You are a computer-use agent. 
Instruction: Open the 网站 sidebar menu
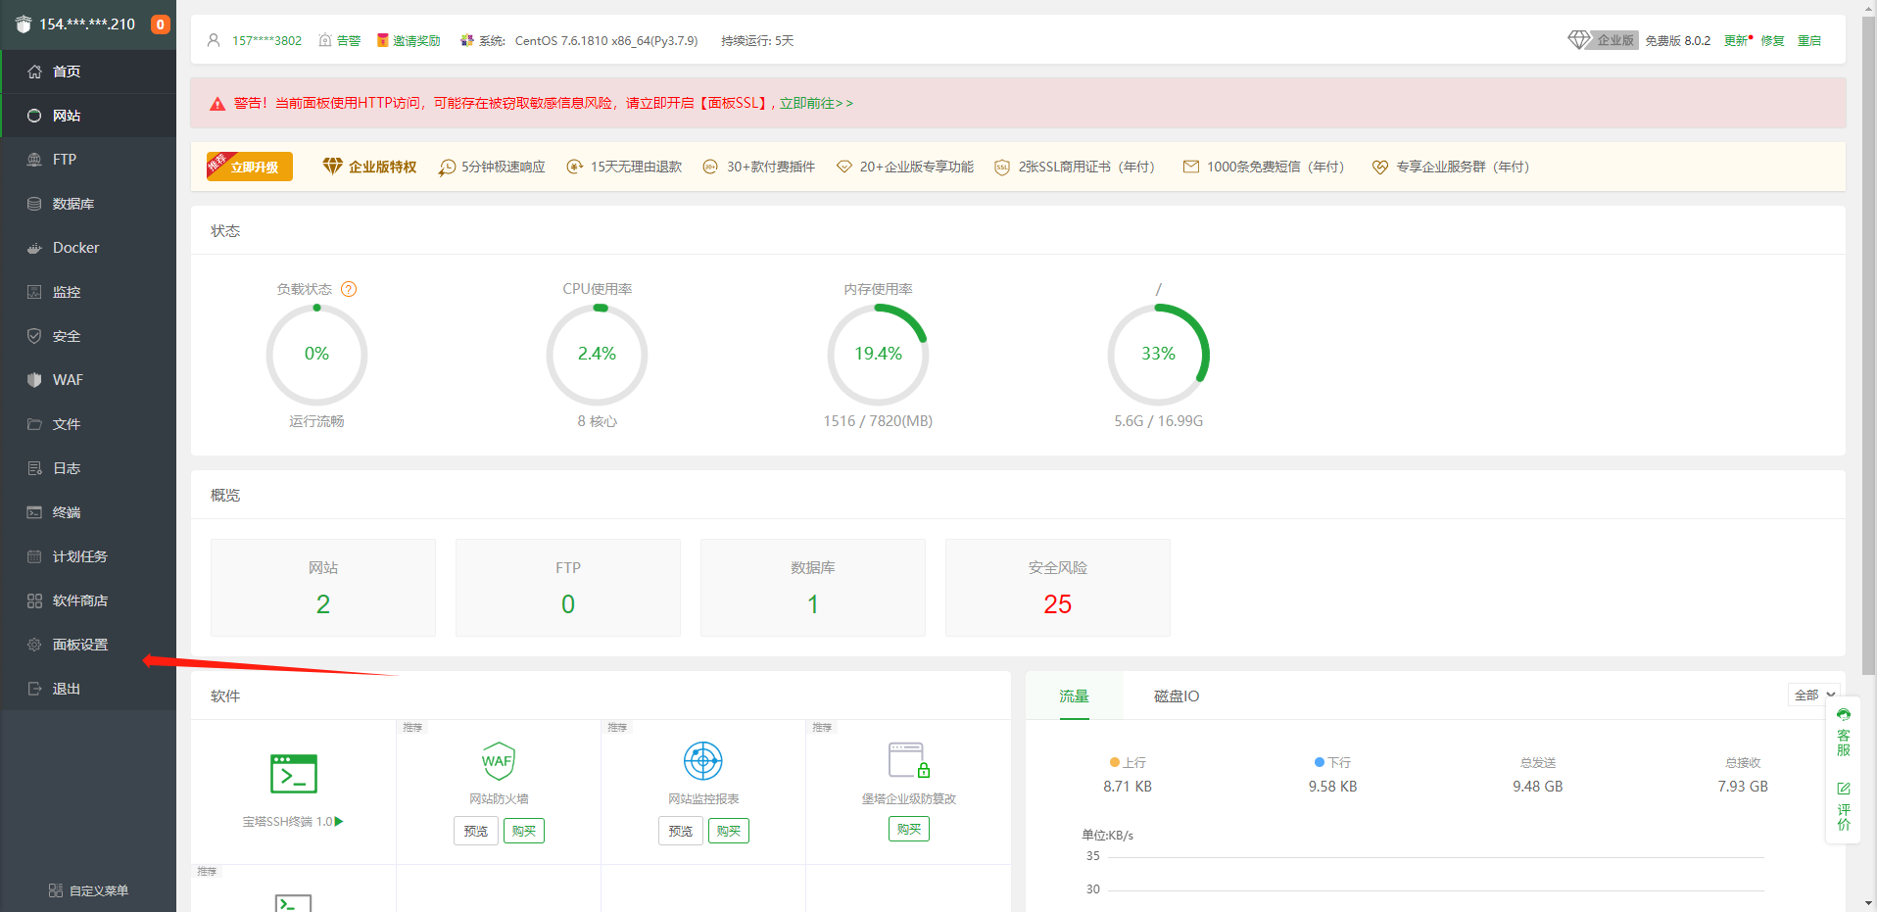pyautogui.click(x=88, y=116)
